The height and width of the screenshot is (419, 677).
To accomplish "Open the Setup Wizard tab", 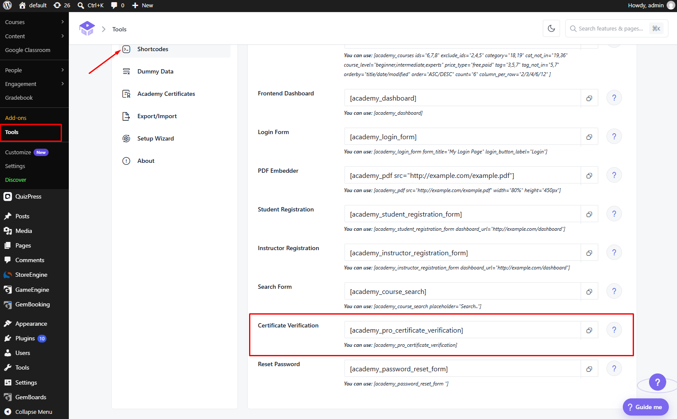I will pyautogui.click(x=175, y=138).
